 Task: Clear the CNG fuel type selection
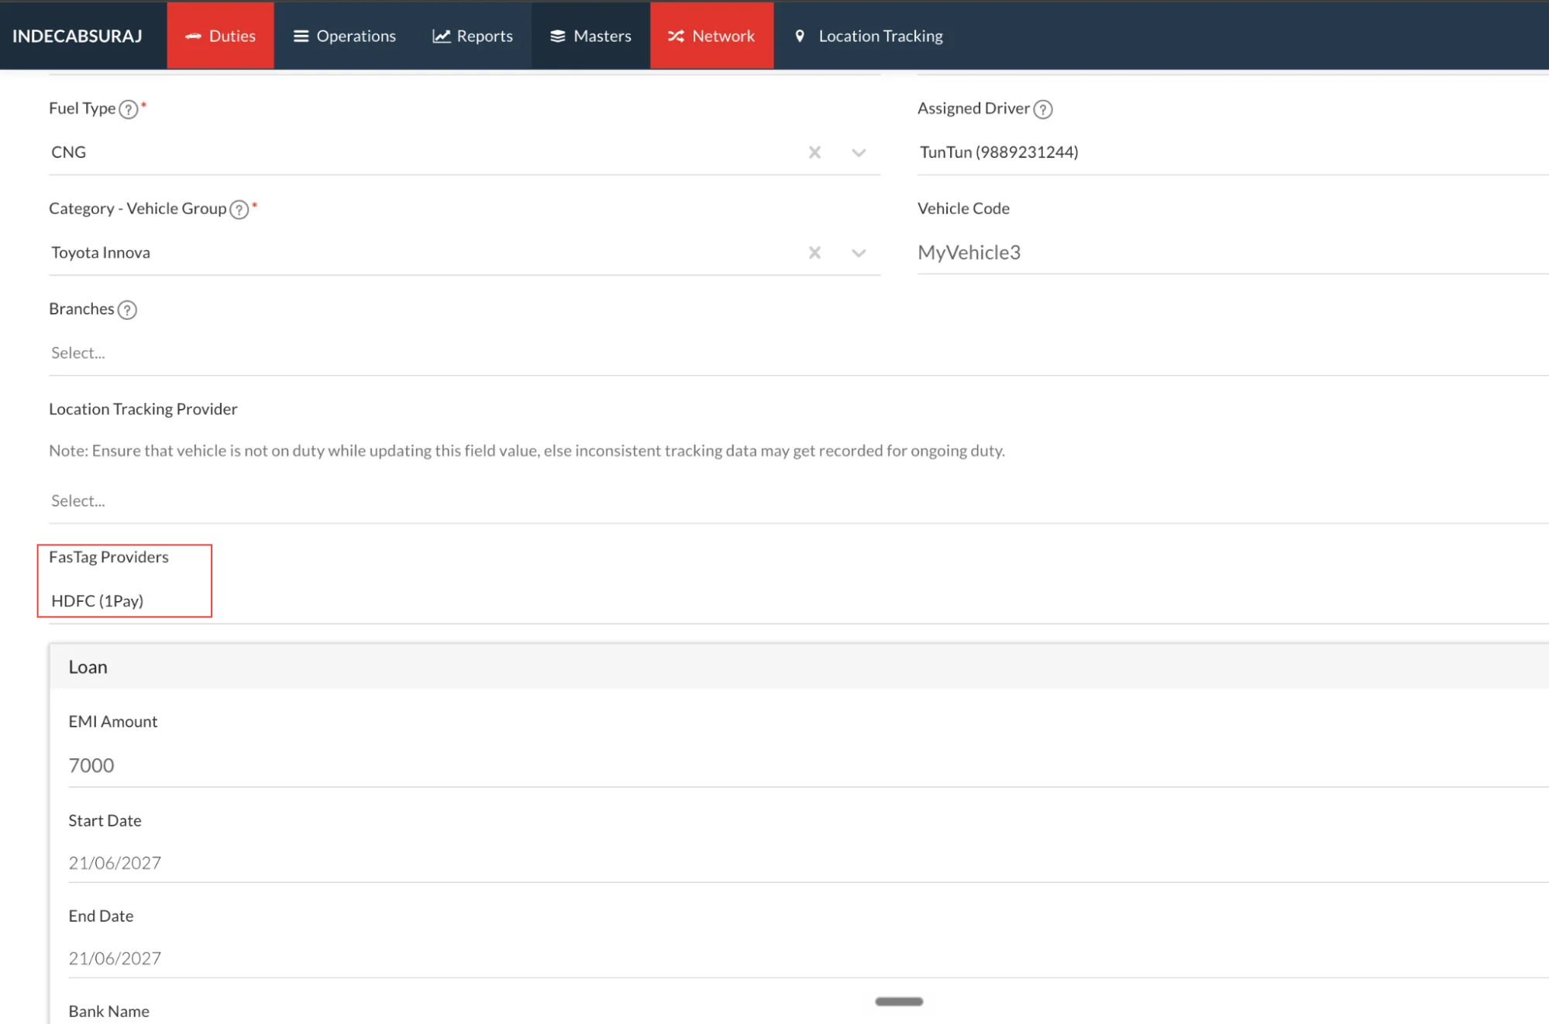(x=814, y=153)
